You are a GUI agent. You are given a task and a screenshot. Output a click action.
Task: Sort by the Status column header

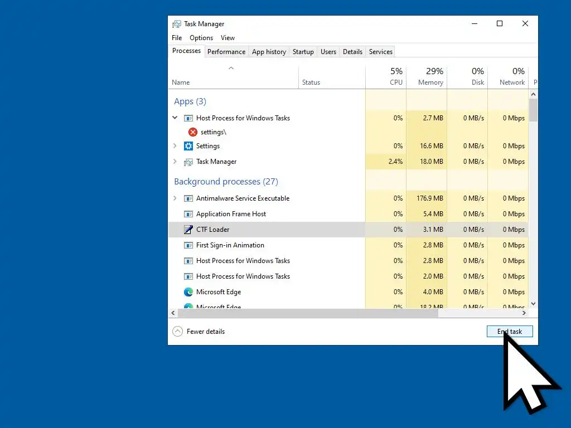[332, 77]
